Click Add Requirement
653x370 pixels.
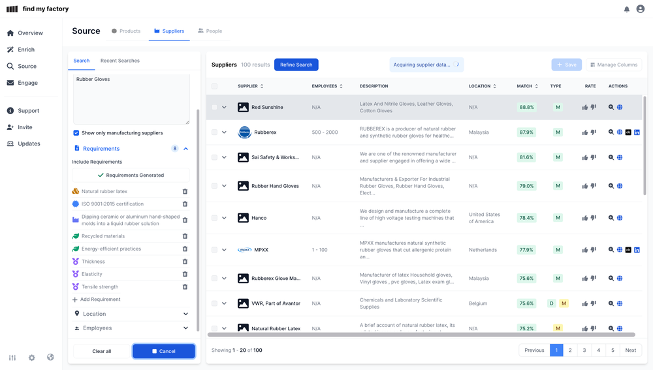click(x=96, y=300)
